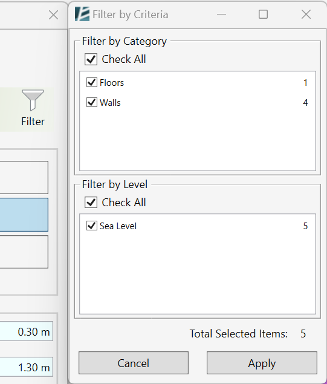
Task: Click the Apply button
Action: click(x=262, y=363)
